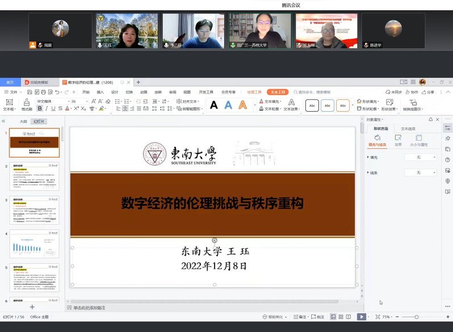The height and width of the screenshot is (332, 453).
Task: Enable center text alignment
Action: 126,108
